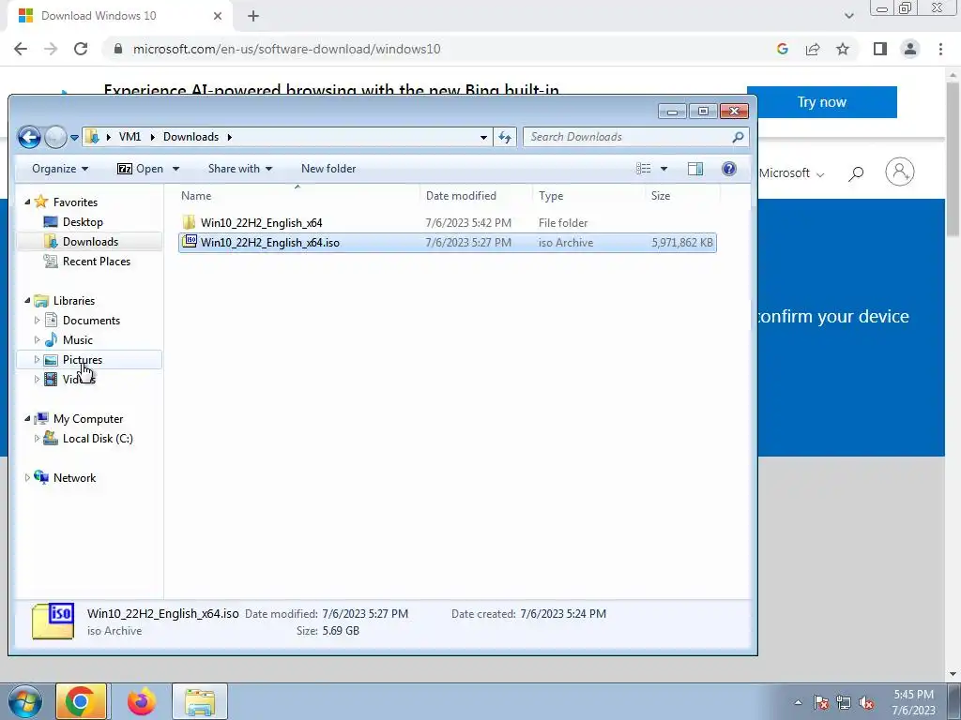
Task: Sign in via Microsoft account icon
Action: (x=900, y=172)
